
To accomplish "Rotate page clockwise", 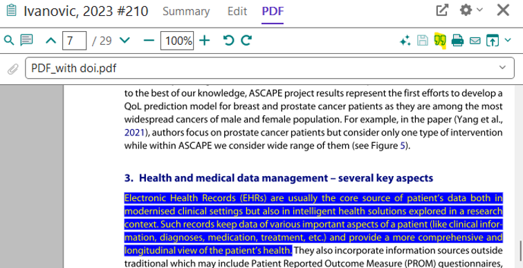I will [x=246, y=40].
